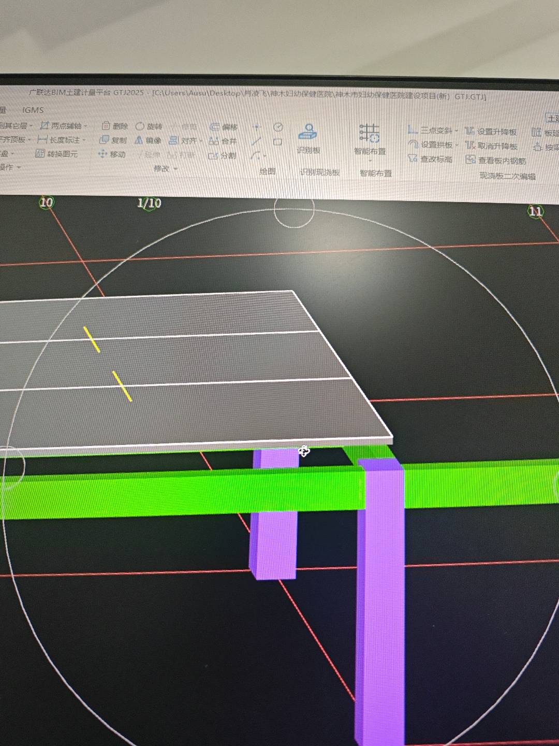Click the upper yellow mark on slab

coord(92,340)
